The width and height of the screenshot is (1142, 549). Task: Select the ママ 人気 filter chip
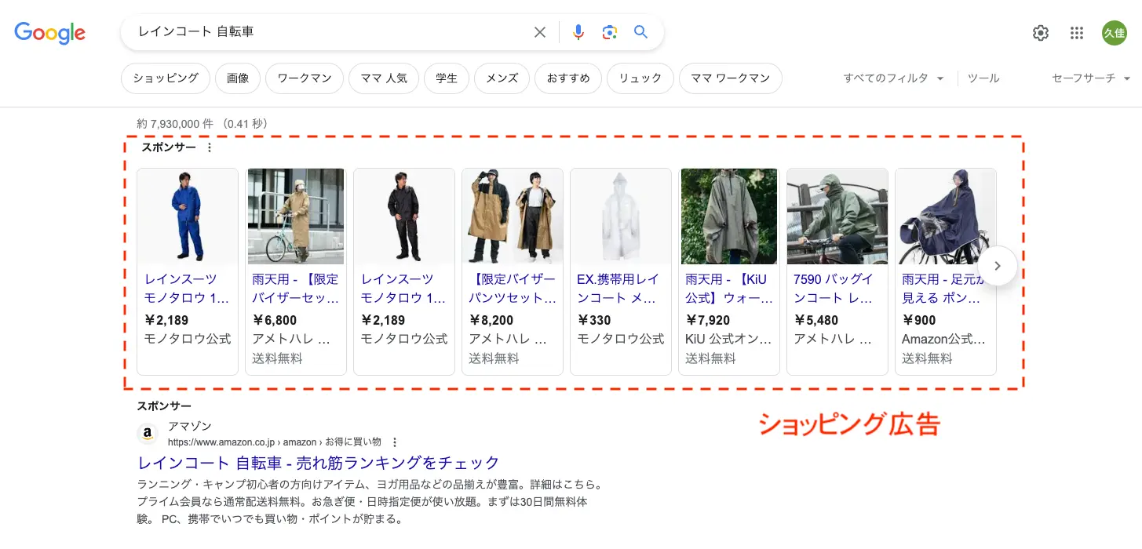(x=384, y=78)
